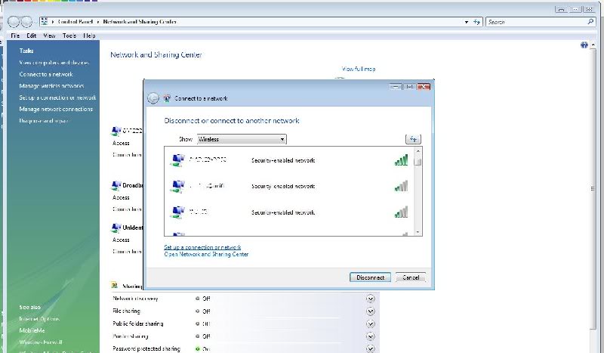This screenshot has height=353, width=604.
Task: Click in the Search input field
Action: [x=535, y=22]
